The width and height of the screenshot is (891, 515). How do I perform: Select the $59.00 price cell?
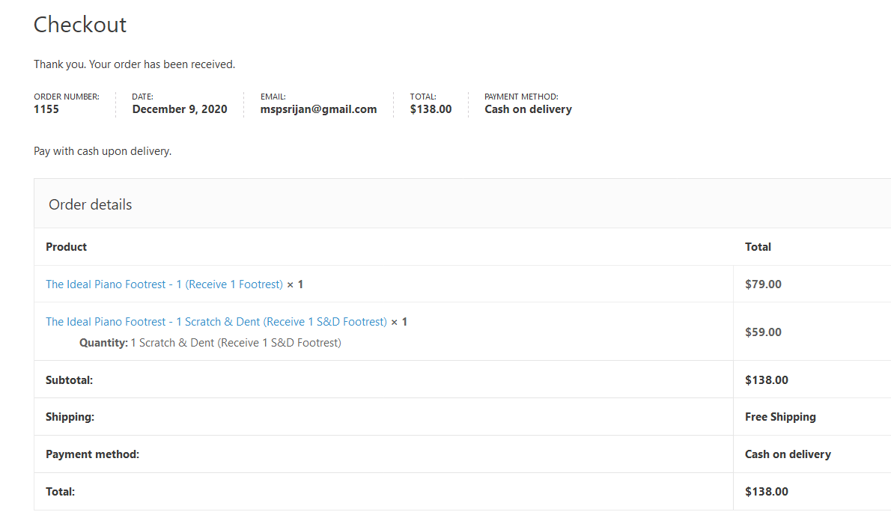pos(763,332)
